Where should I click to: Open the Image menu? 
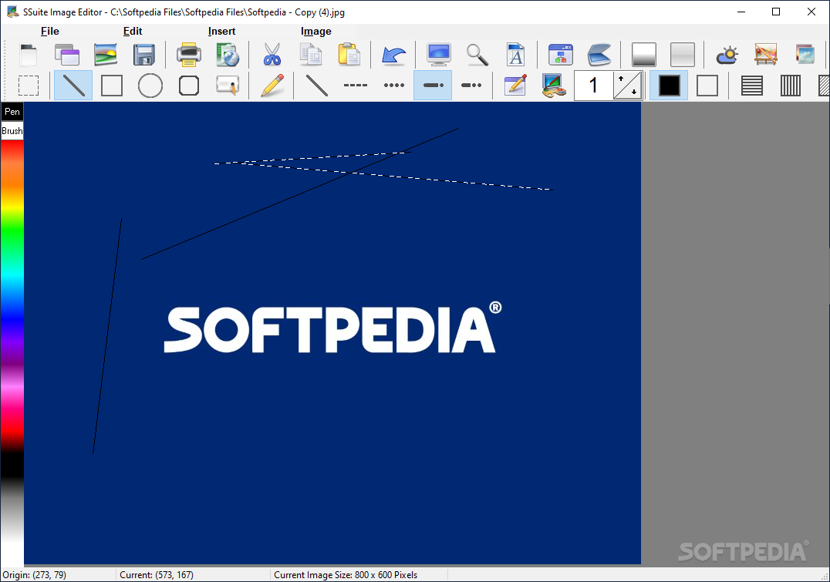pyautogui.click(x=316, y=31)
